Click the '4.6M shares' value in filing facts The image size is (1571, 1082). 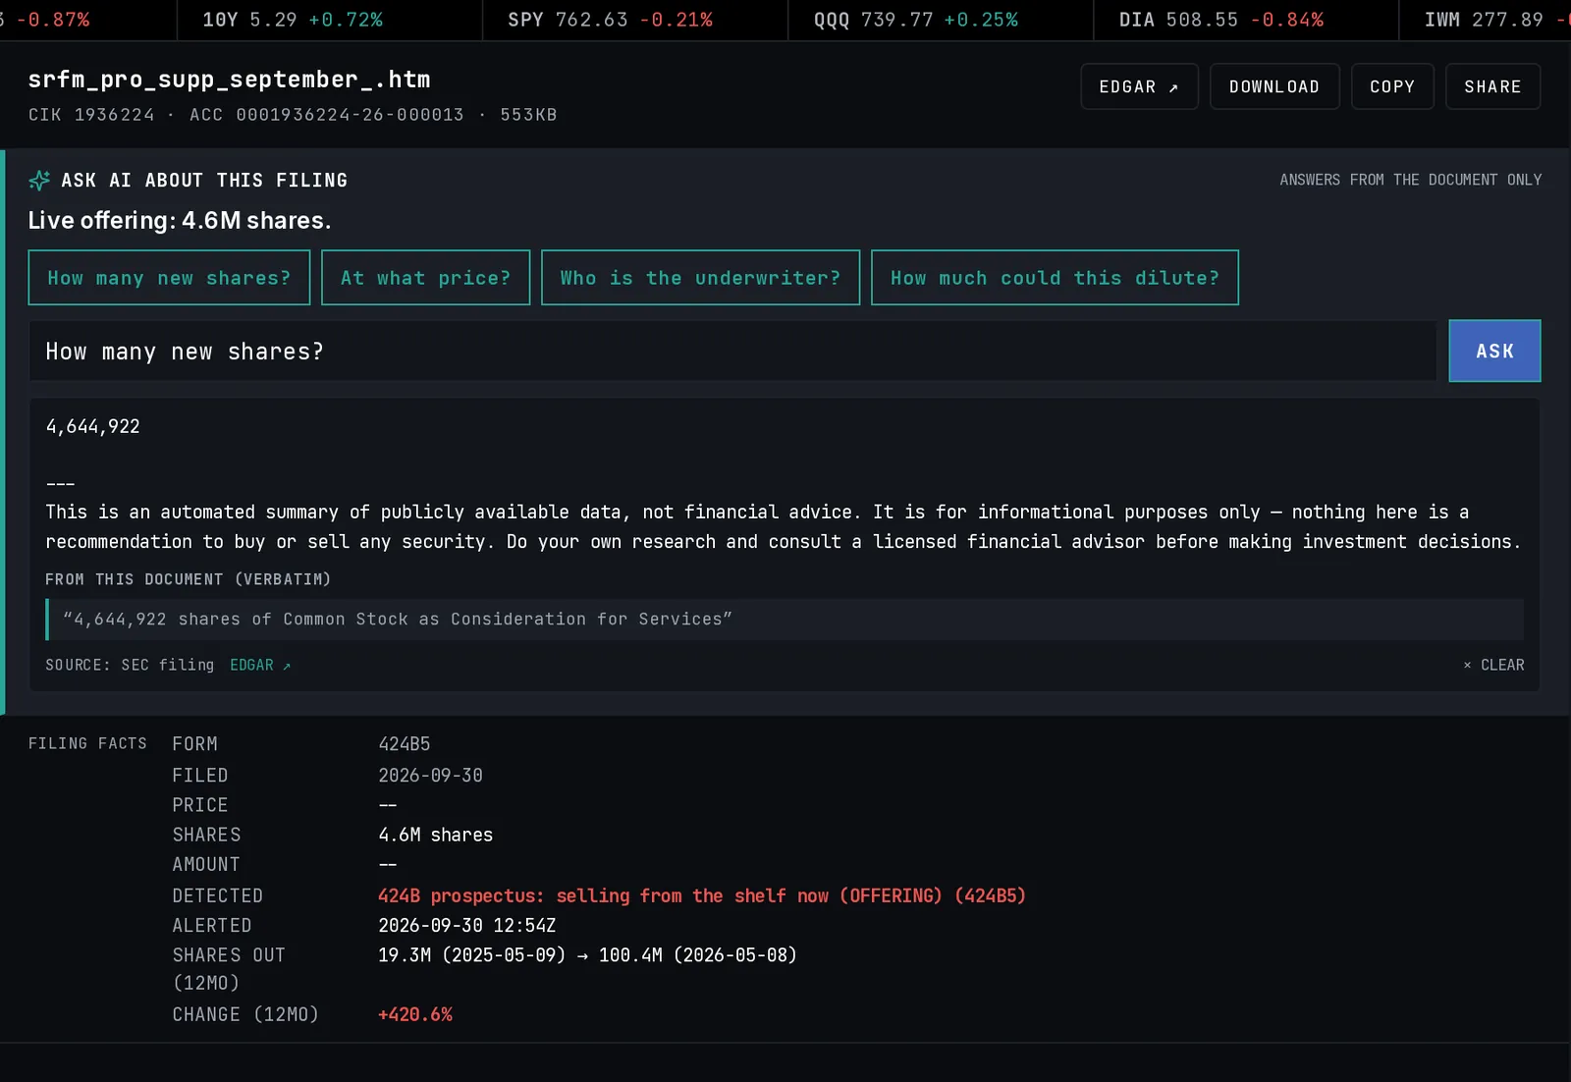click(436, 836)
